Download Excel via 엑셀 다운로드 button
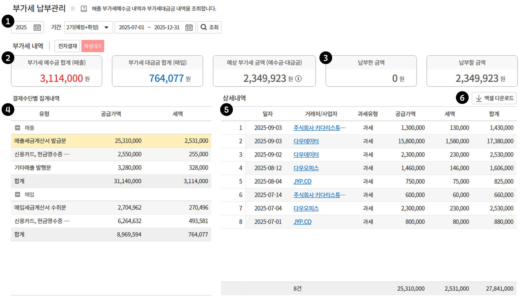This screenshot has height=300, width=521. [x=494, y=98]
